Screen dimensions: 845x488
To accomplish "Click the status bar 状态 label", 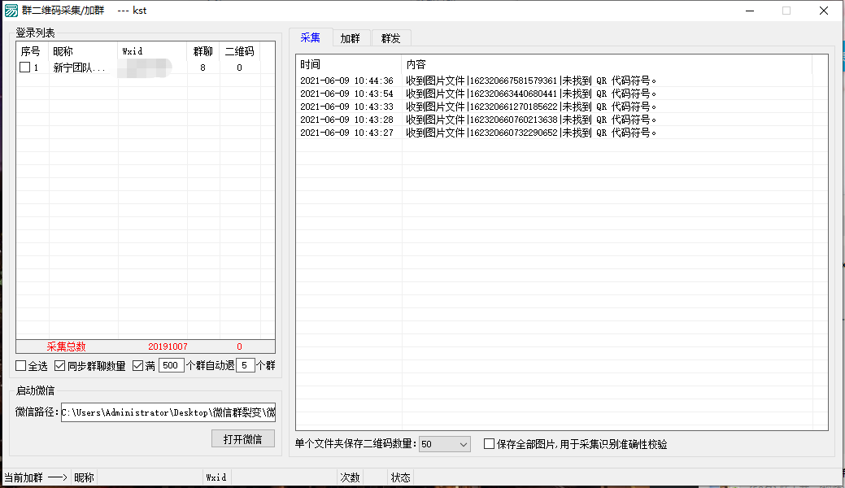I will pos(400,477).
